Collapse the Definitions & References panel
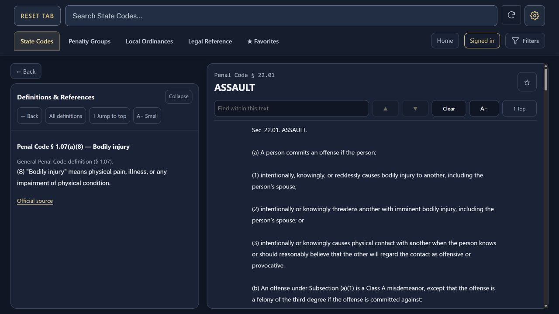The image size is (559, 314). (179, 96)
